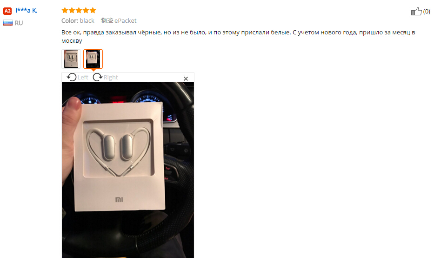This screenshot has width=434, height=262.
Task: Click the Right rotate label
Action: point(111,78)
